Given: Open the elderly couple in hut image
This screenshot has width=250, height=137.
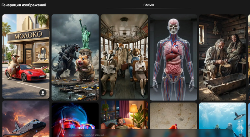Looking at the screenshot, I should pos(222,57).
